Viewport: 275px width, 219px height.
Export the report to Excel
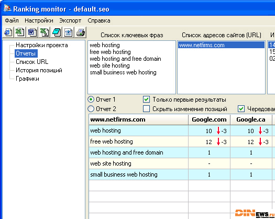tap(20, 32)
